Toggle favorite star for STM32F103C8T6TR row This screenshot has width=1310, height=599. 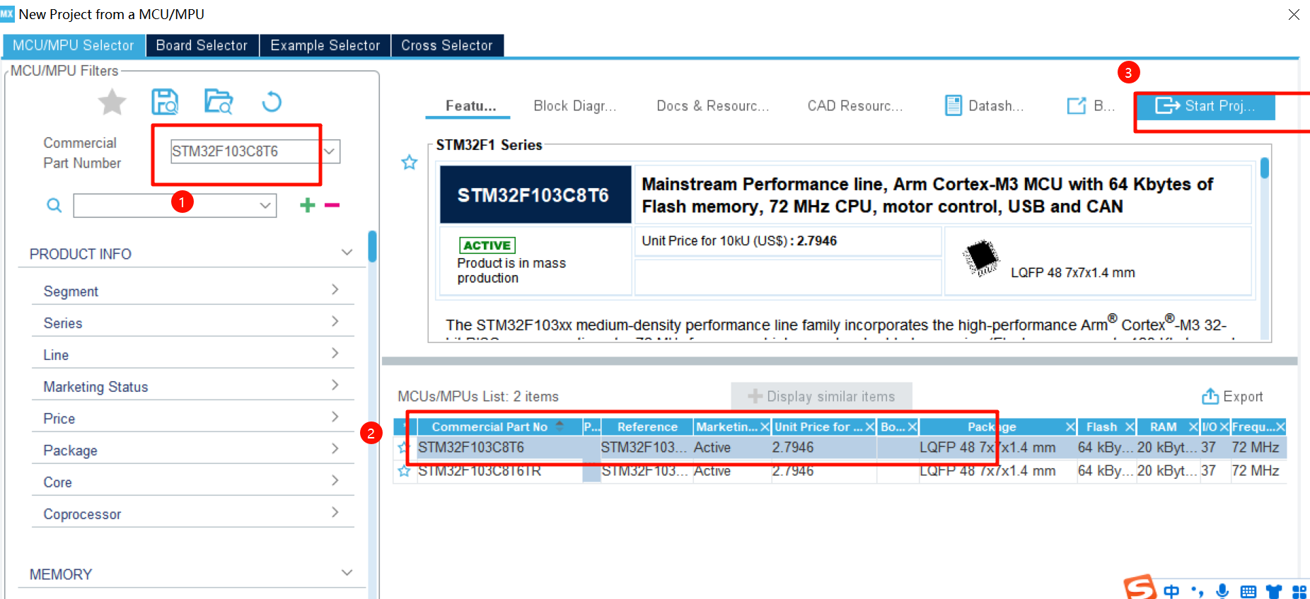click(x=404, y=470)
